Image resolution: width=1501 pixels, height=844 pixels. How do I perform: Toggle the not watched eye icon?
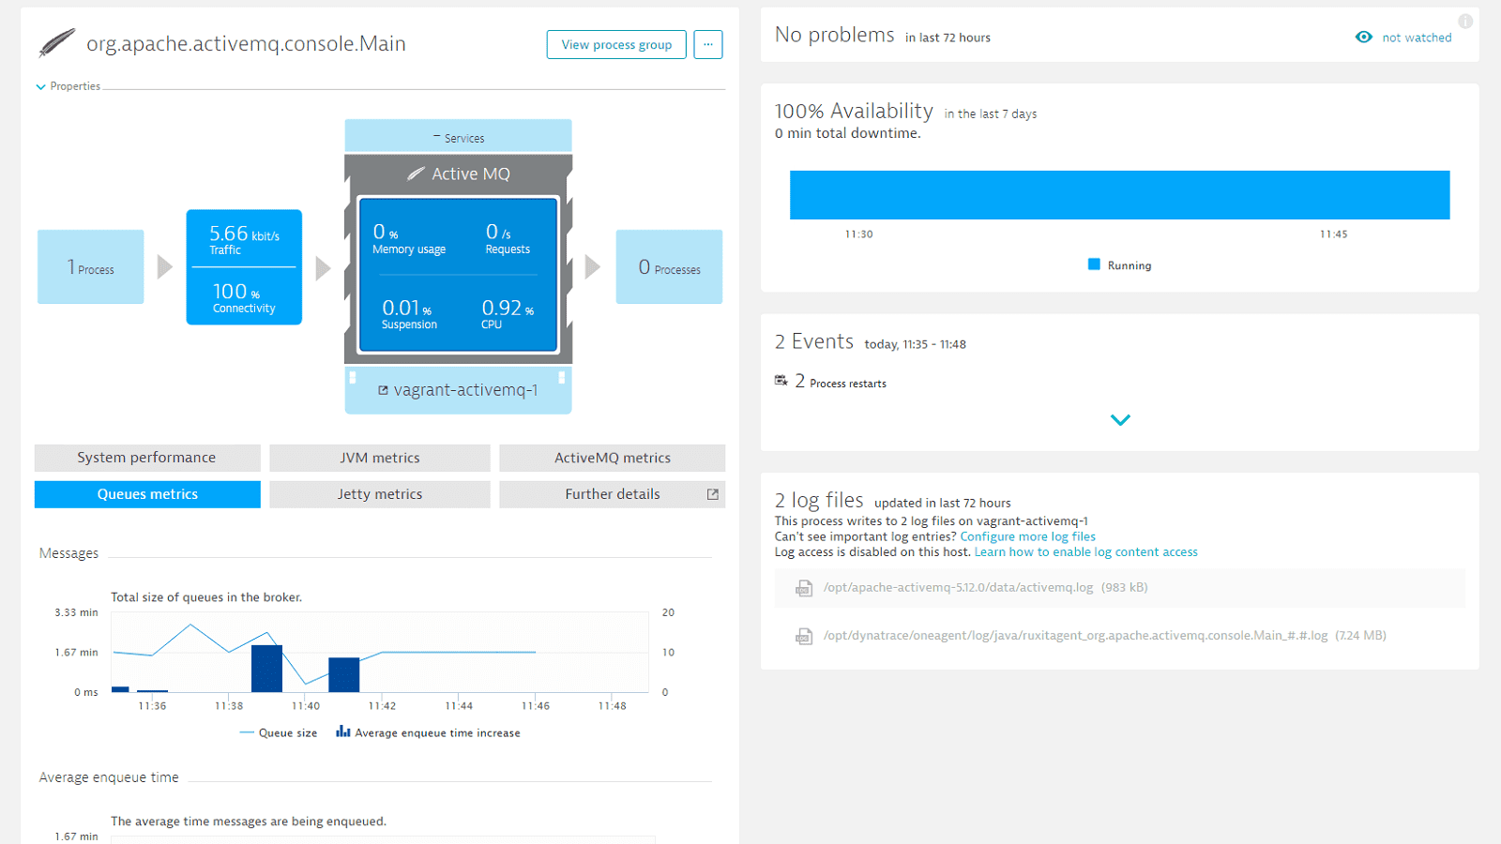(1364, 38)
